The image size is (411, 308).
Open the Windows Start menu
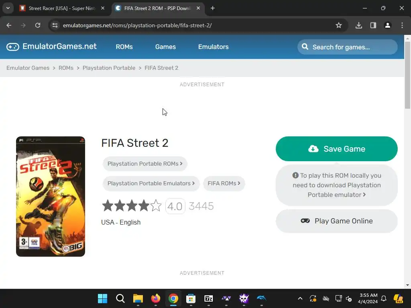tap(102, 298)
